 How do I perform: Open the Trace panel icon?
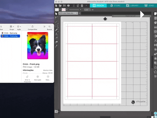coord(155,32)
